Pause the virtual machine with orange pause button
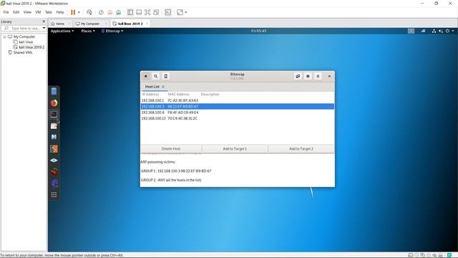Screen dimensions: 458x258 pos(73,12)
